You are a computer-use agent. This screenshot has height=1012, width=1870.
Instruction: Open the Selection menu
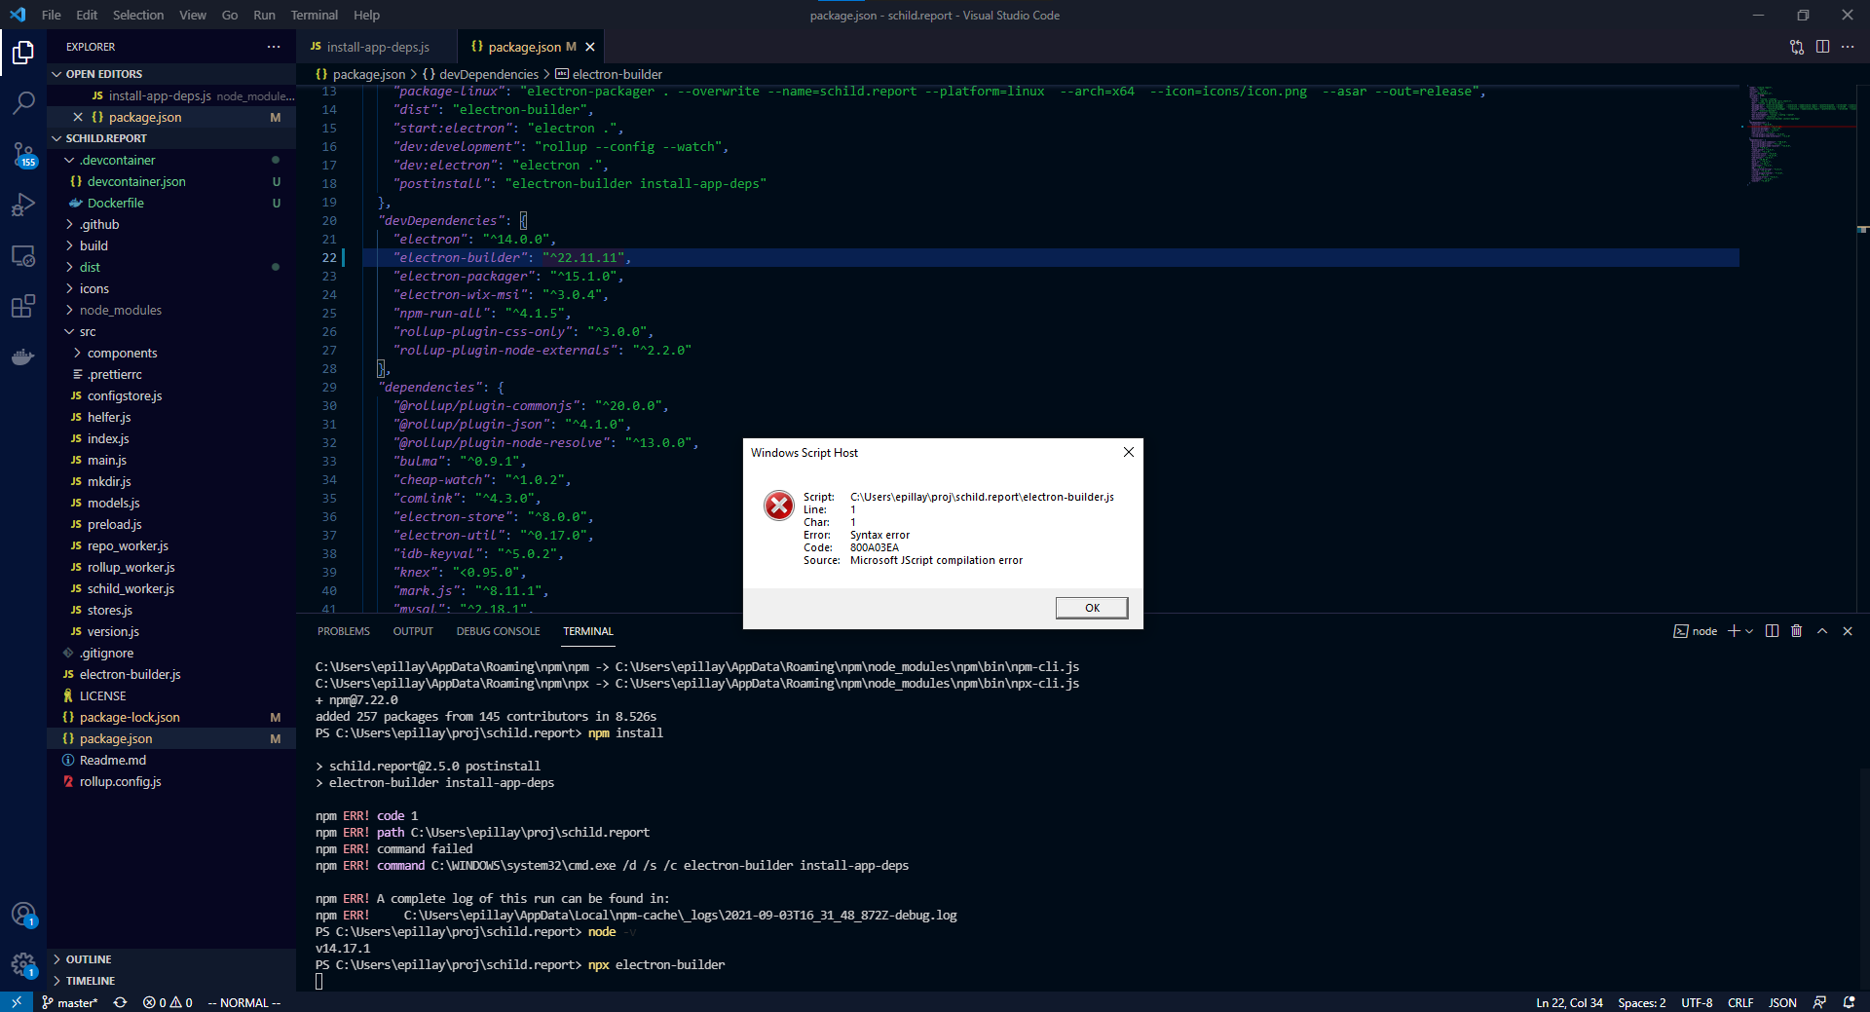click(x=138, y=15)
